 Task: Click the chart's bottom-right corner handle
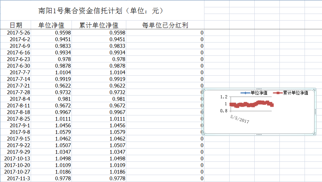tap(315, 134)
